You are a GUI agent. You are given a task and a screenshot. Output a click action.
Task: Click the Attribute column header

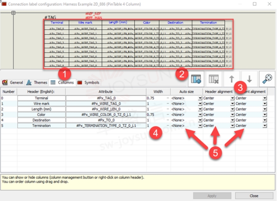coord(106,91)
